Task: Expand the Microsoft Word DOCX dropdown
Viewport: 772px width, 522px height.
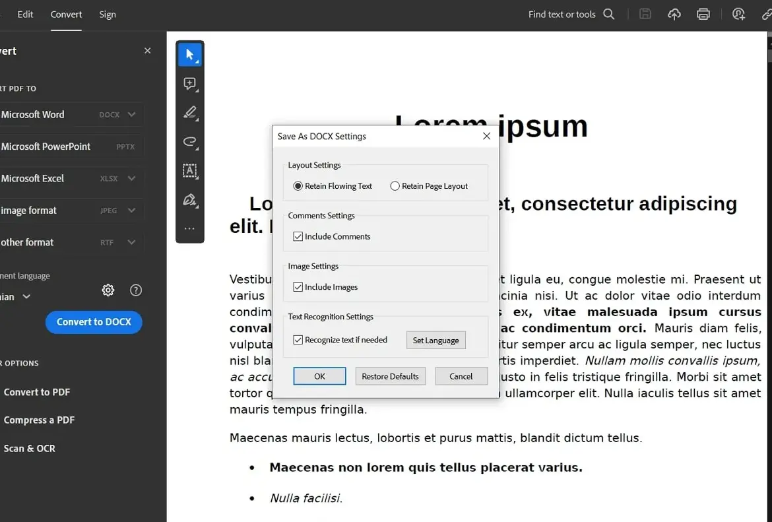Action: [131, 115]
